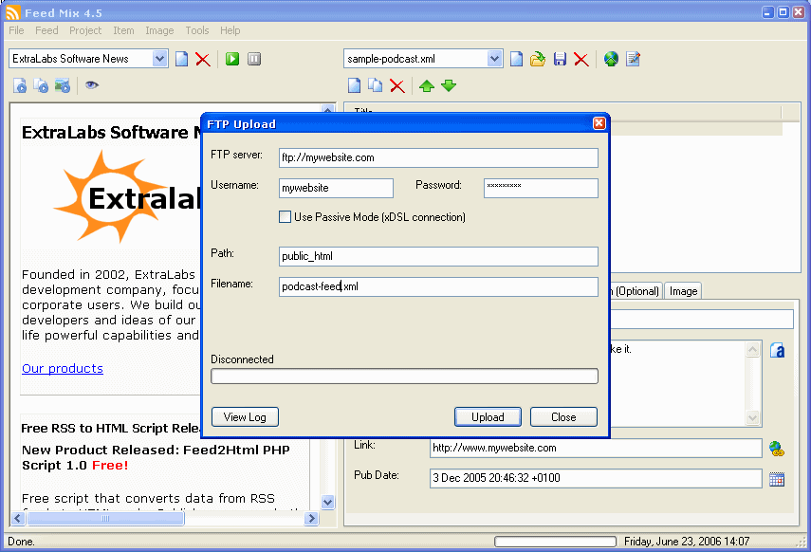
Task: Move item up with green up arrow
Action: tap(427, 86)
